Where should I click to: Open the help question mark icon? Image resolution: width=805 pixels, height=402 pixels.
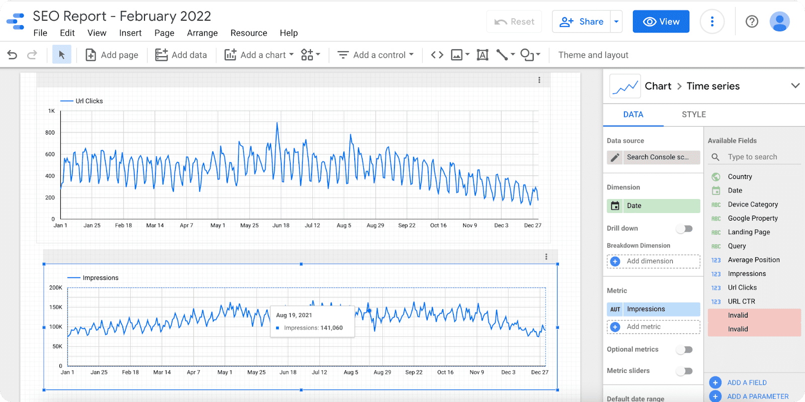752,22
